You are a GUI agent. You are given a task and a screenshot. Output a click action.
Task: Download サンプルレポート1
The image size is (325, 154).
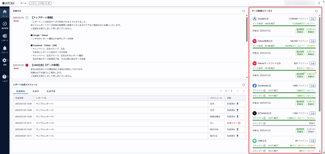(x=237, y=104)
